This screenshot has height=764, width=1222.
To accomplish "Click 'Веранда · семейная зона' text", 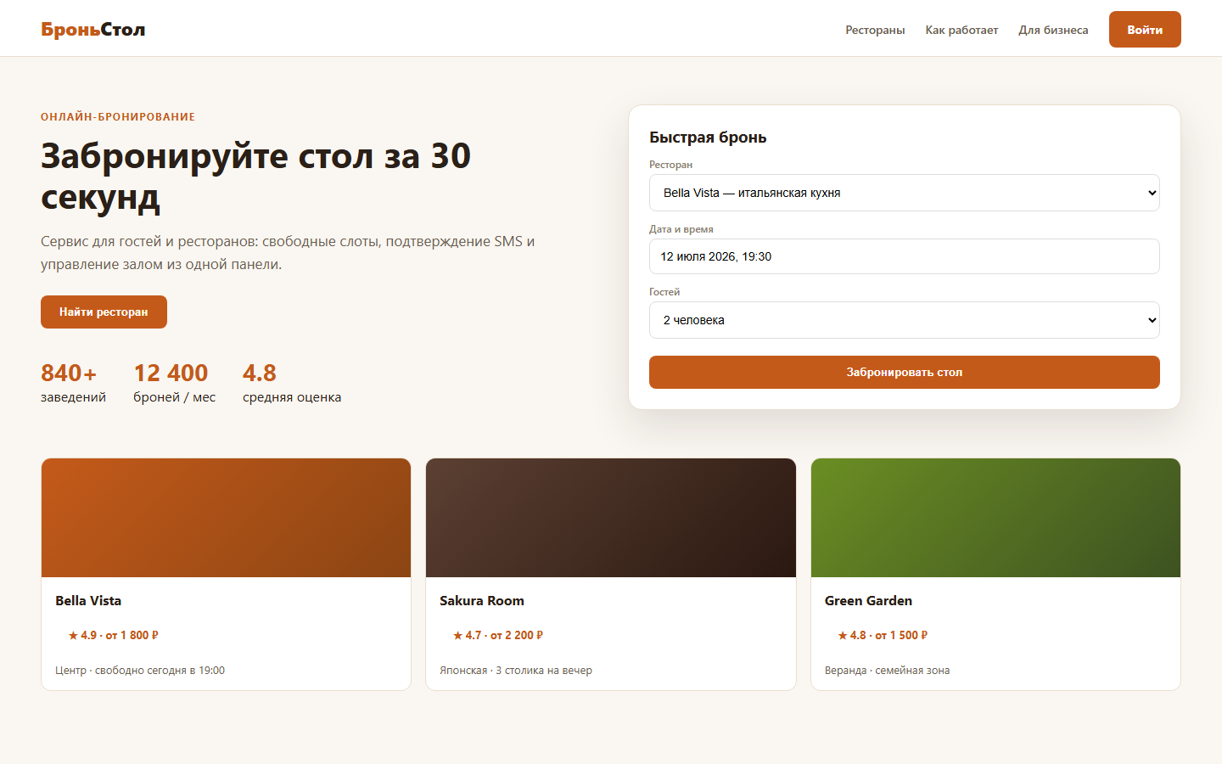I will click(x=887, y=671).
